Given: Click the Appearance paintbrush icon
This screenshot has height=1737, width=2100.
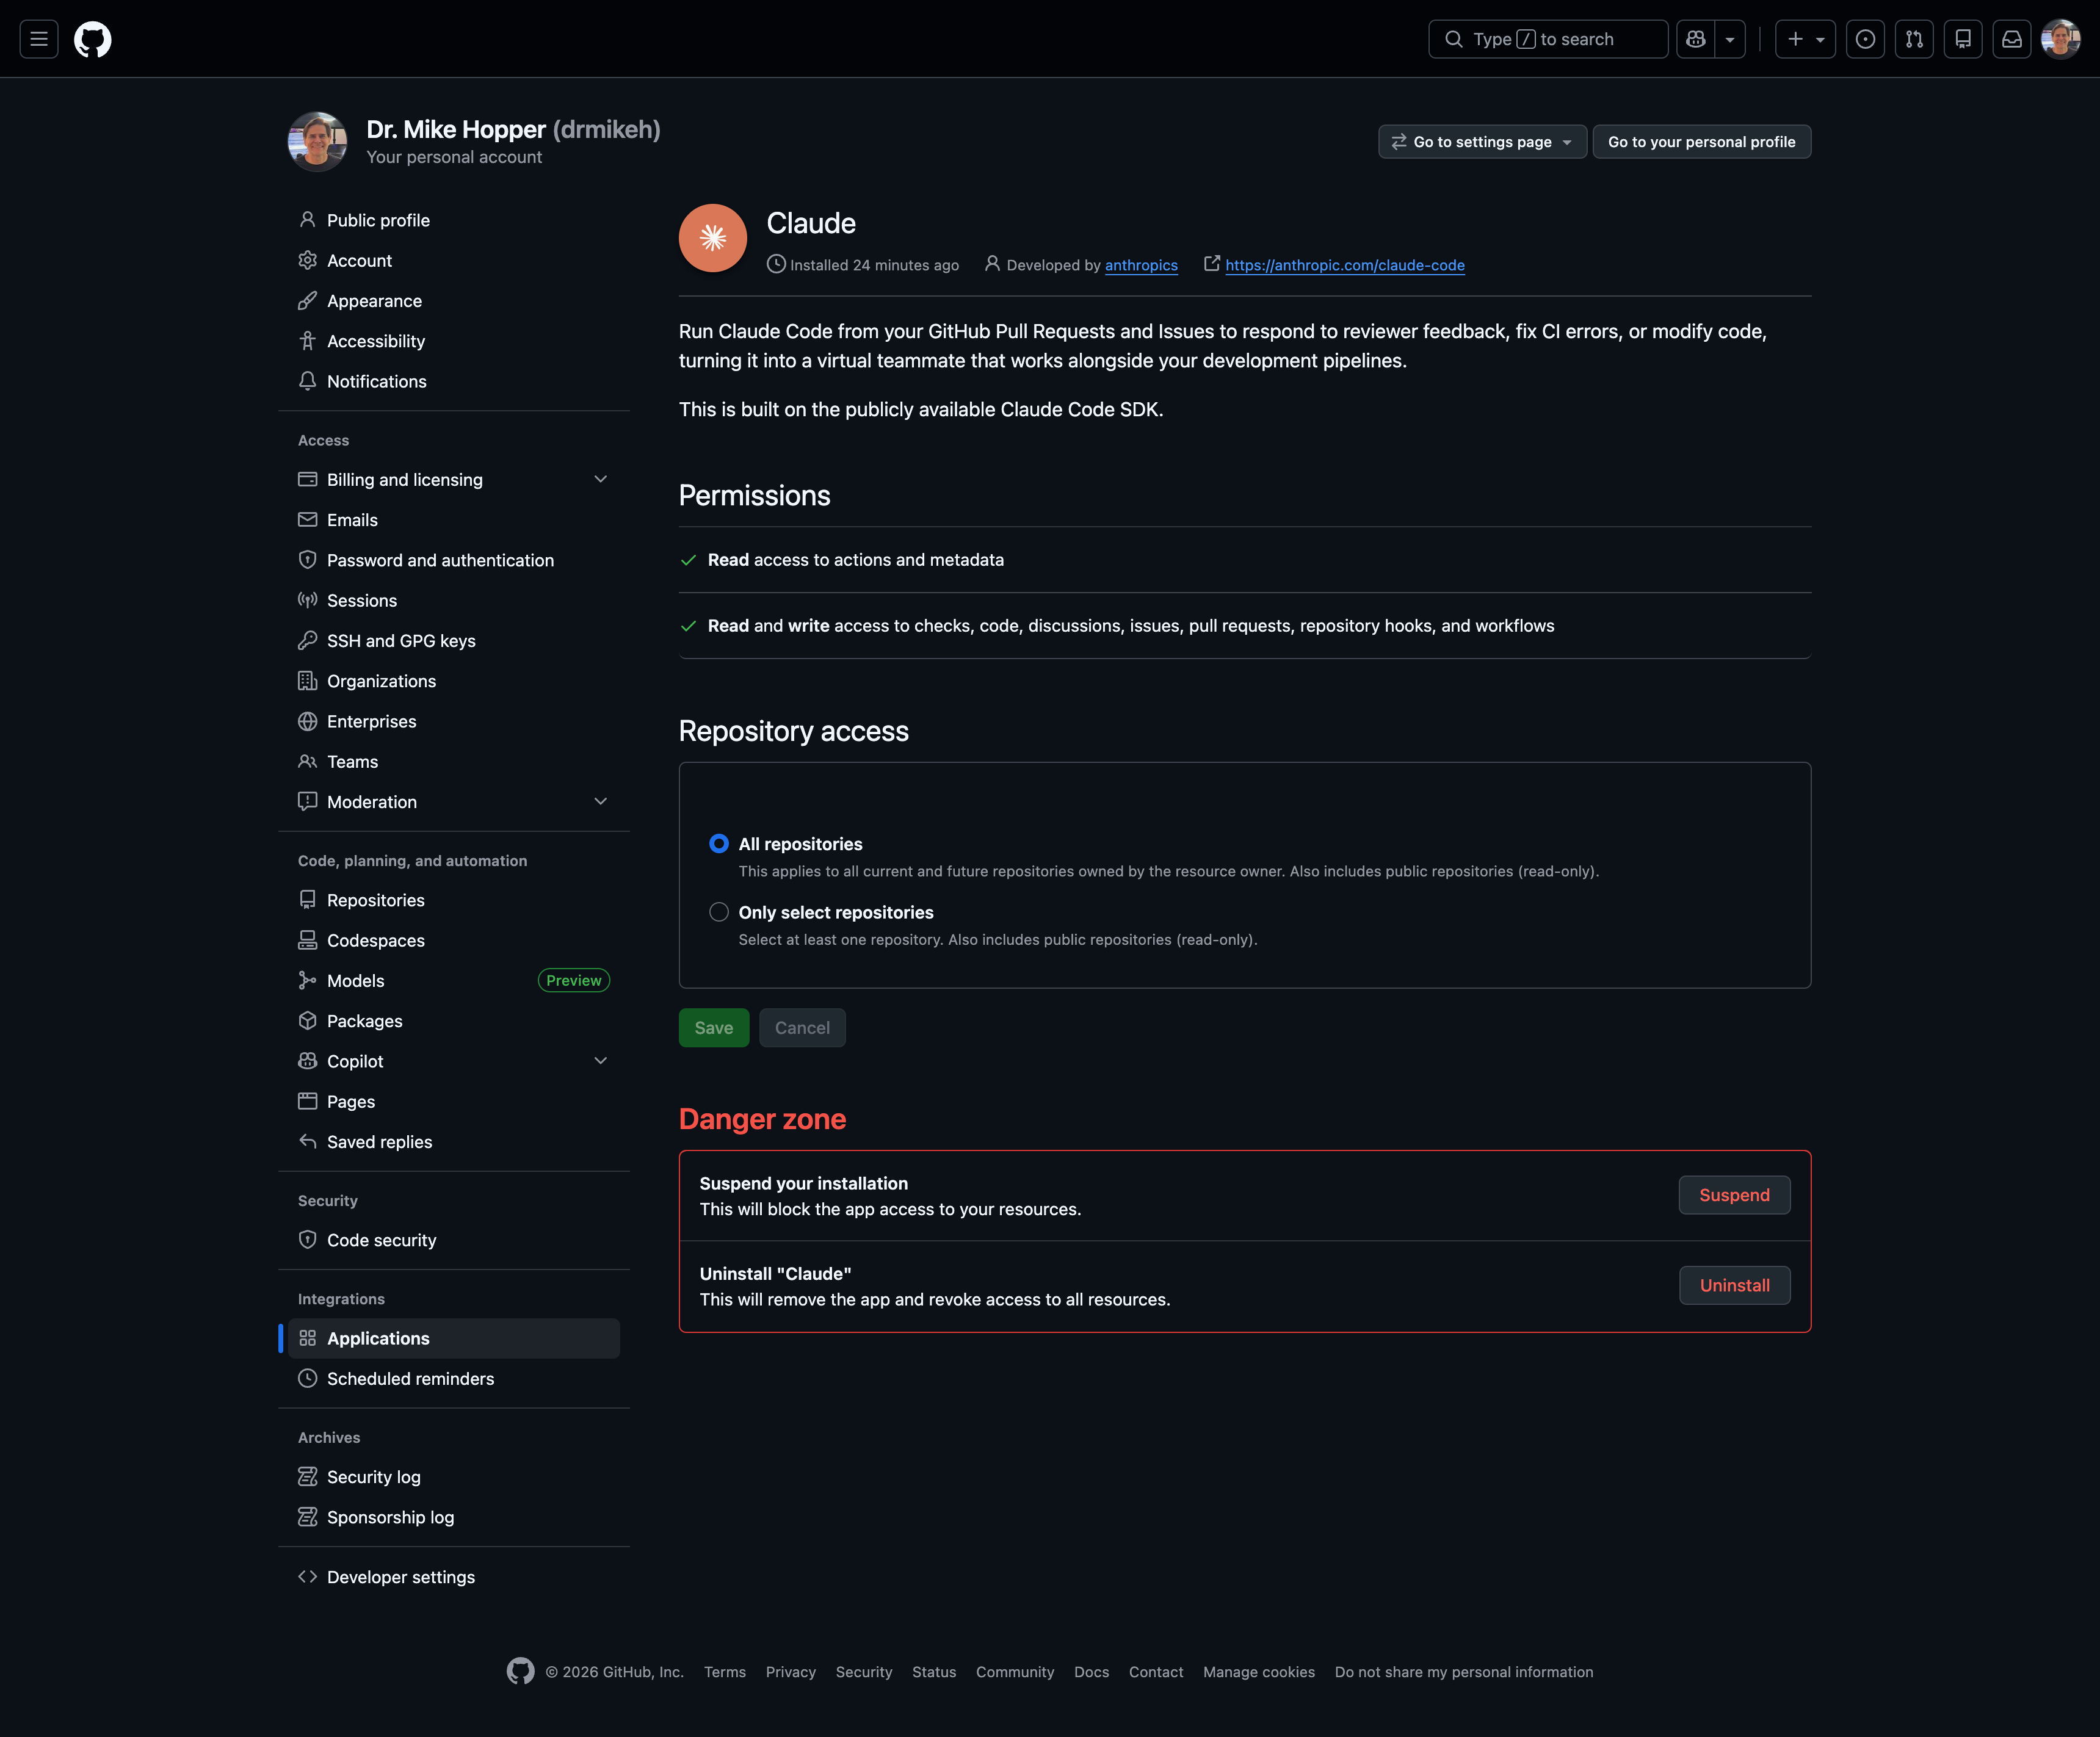Looking at the screenshot, I should (x=308, y=300).
